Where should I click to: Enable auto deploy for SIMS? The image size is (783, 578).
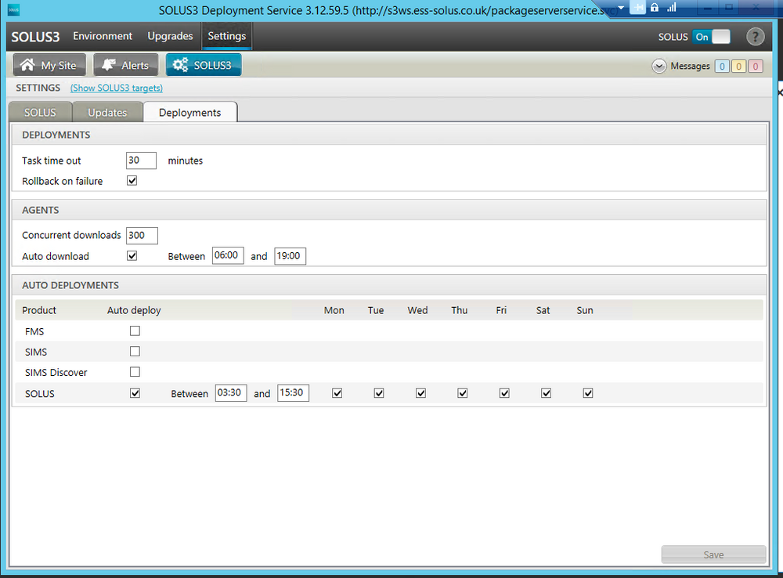[135, 351]
